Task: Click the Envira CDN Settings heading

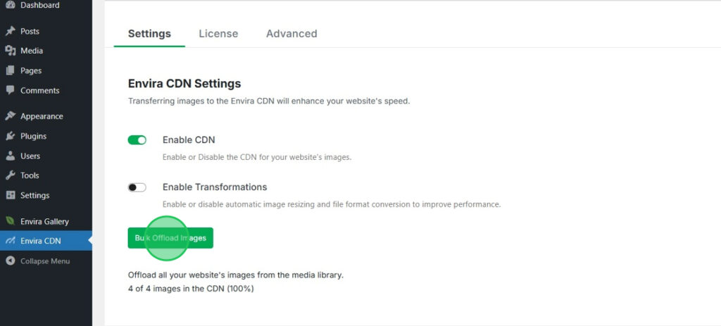Action: 184,84
